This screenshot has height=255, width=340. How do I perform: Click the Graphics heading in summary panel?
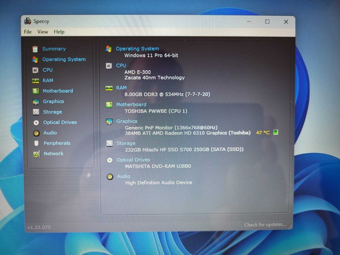pyautogui.click(x=127, y=121)
